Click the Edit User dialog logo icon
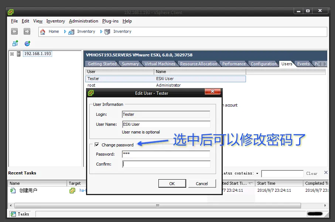335x222 pixels. click(x=91, y=93)
